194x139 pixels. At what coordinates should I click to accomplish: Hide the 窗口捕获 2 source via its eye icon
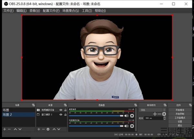point(61,114)
